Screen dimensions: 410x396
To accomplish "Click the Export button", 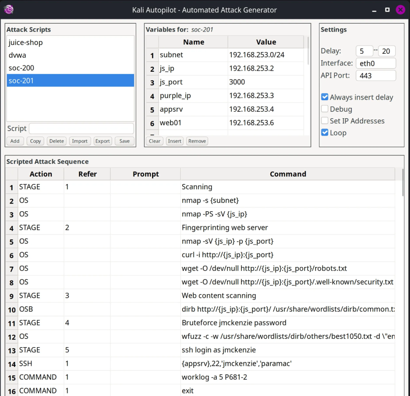I will pyautogui.click(x=102, y=141).
